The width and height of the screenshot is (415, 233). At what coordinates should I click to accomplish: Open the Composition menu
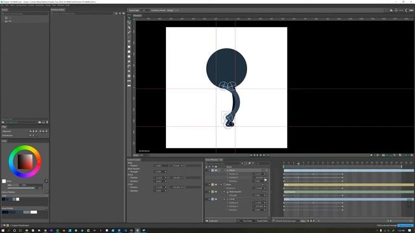[21, 5]
